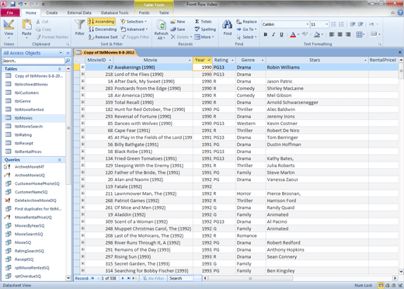
Task: Click the Totals sigma button
Action: tap(204, 22)
